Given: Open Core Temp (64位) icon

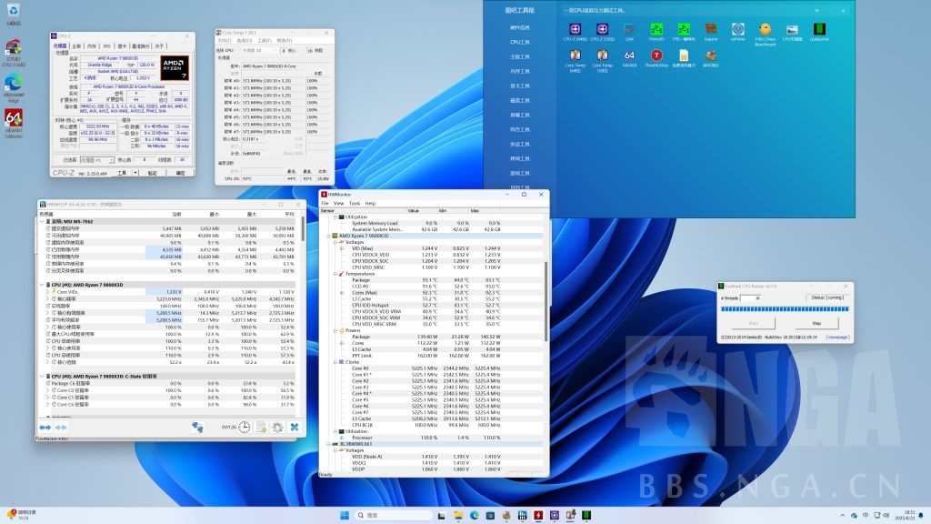Looking at the screenshot, I should point(575,55).
